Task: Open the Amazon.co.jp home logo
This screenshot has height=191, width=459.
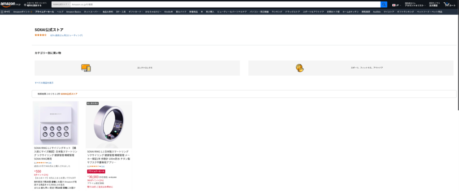Action: [x=10, y=4]
